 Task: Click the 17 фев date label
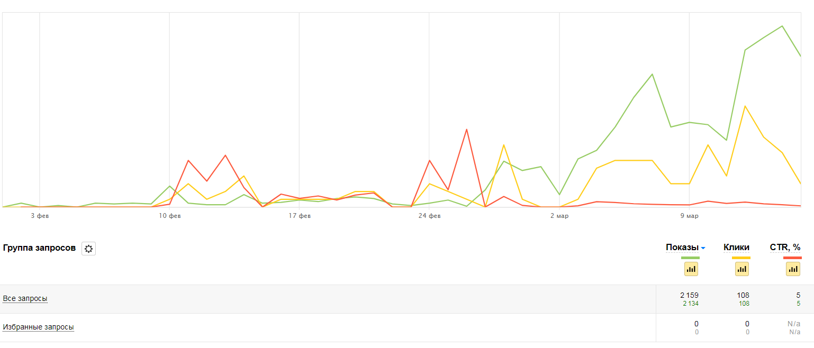click(300, 215)
